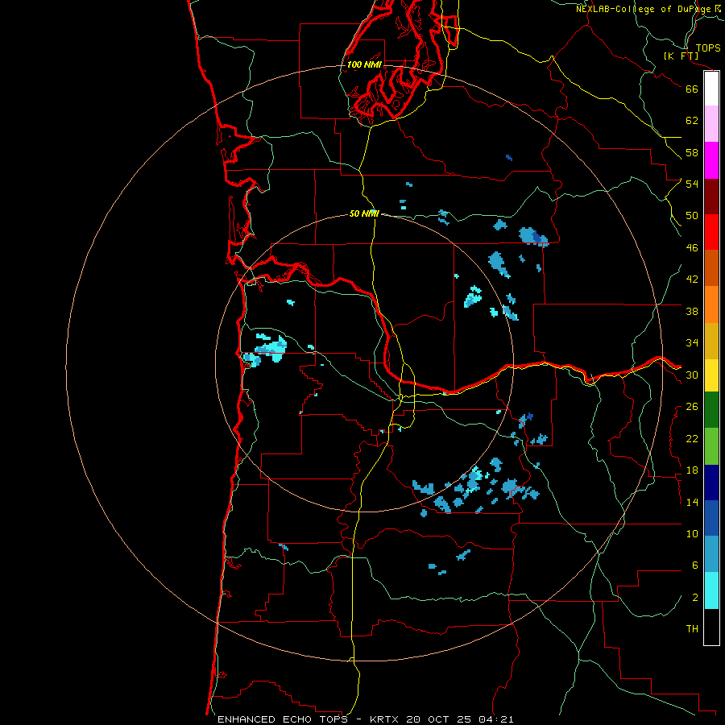725x725 pixels.
Task: Click the 04:21 timestamp
Action: (x=495, y=719)
